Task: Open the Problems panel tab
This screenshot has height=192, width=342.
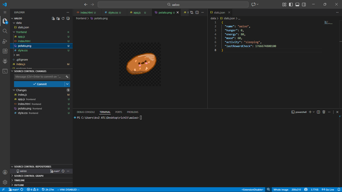Action: click(x=133, y=112)
